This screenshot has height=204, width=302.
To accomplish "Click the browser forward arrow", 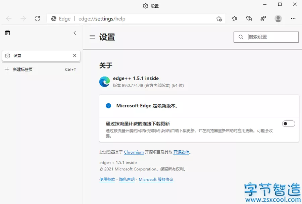I will 23,18.
